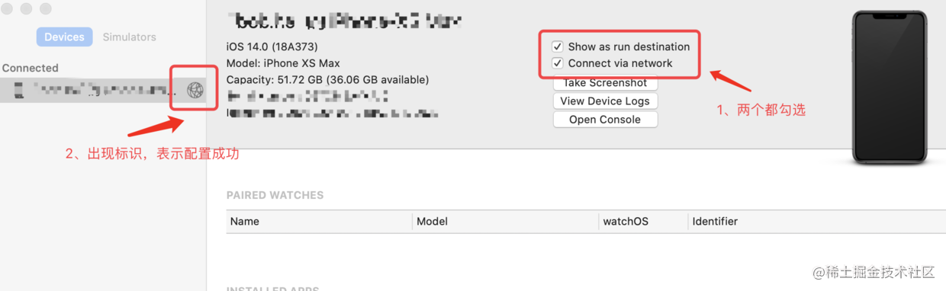Screen dimensions: 946x291
Task: Open View Device Logs
Action: click(605, 101)
